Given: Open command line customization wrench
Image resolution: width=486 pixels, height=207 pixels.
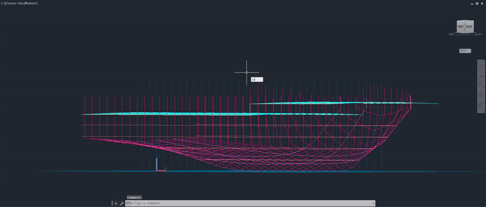Looking at the screenshot, I should coord(122,204).
